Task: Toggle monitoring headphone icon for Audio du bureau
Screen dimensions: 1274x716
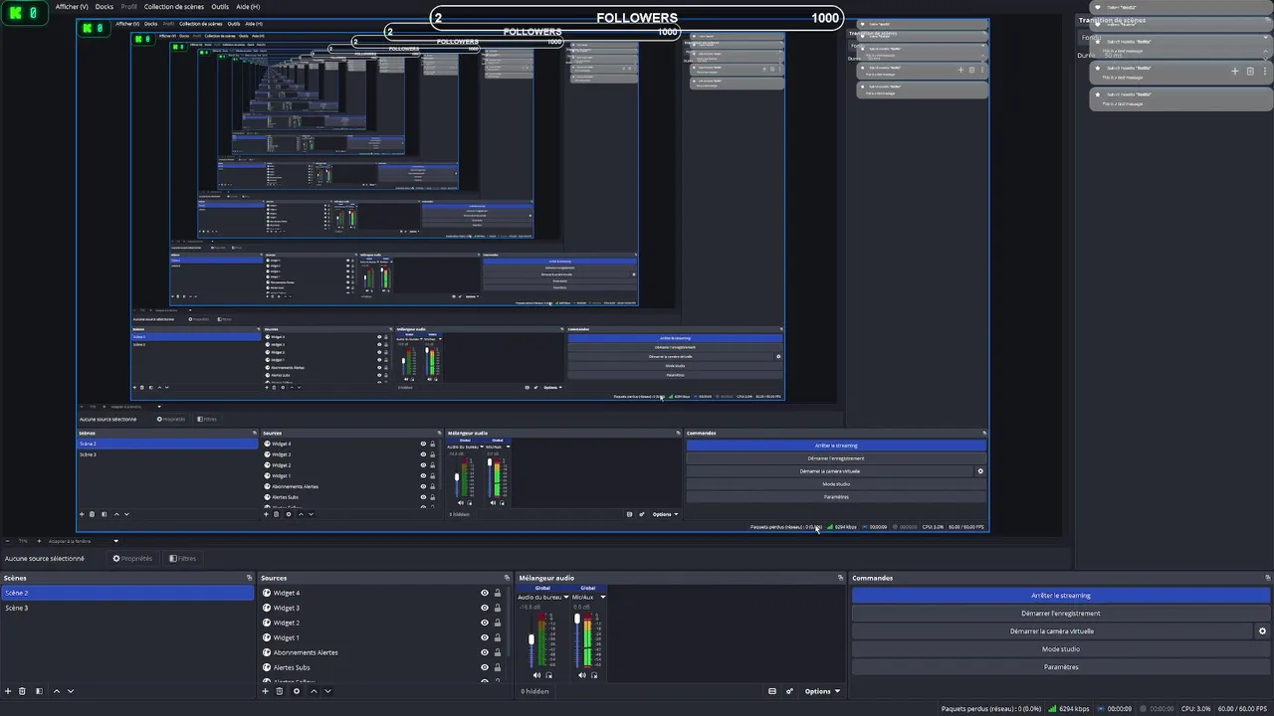Action: 548,675
